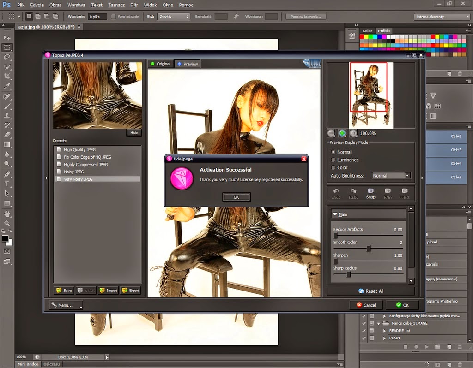
Task: Click the Reset All button
Action: (370, 291)
